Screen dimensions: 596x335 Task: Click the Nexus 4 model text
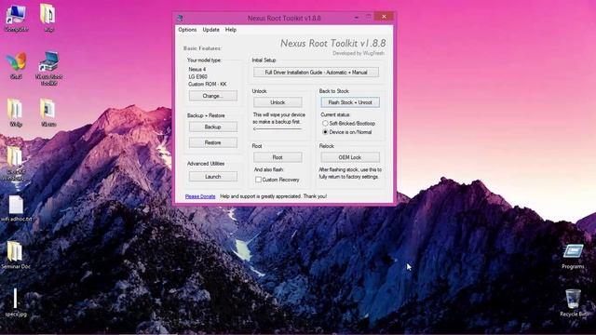[197, 70]
